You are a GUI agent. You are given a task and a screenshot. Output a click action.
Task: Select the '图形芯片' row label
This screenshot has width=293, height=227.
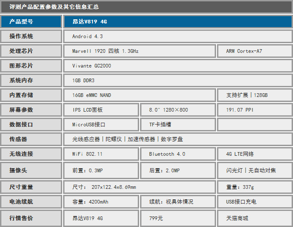coord(31,66)
